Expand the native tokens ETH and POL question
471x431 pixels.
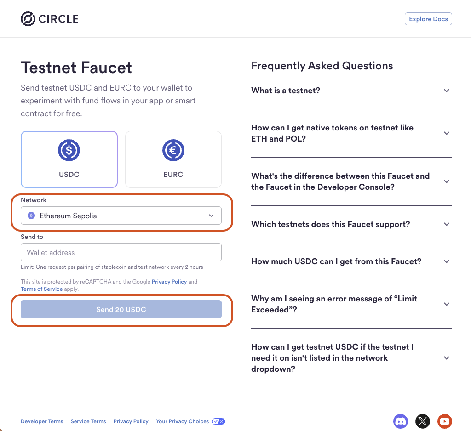pyautogui.click(x=351, y=133)
